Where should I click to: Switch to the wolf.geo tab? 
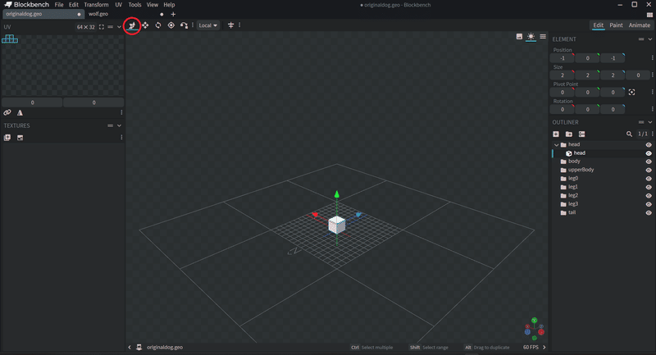tap(98, 14)
